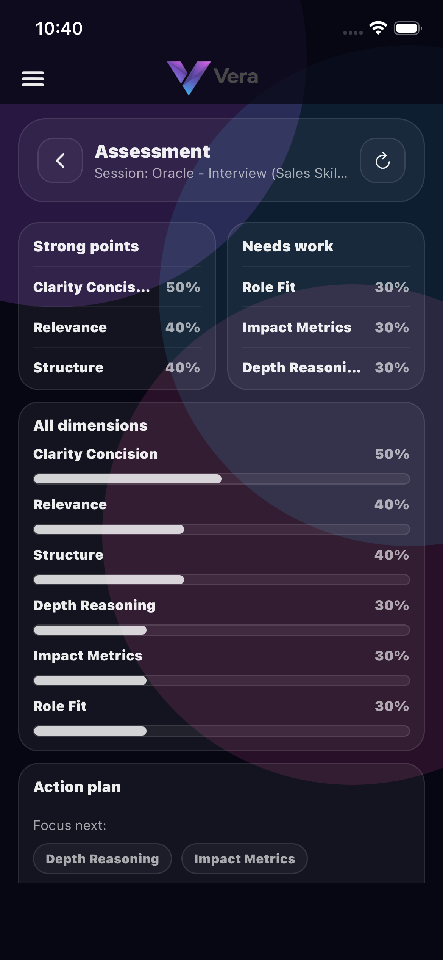This screenshot has width=443, height=960.
Task: Click the session title Oracle Interview
Action: (x=221, y=173)
